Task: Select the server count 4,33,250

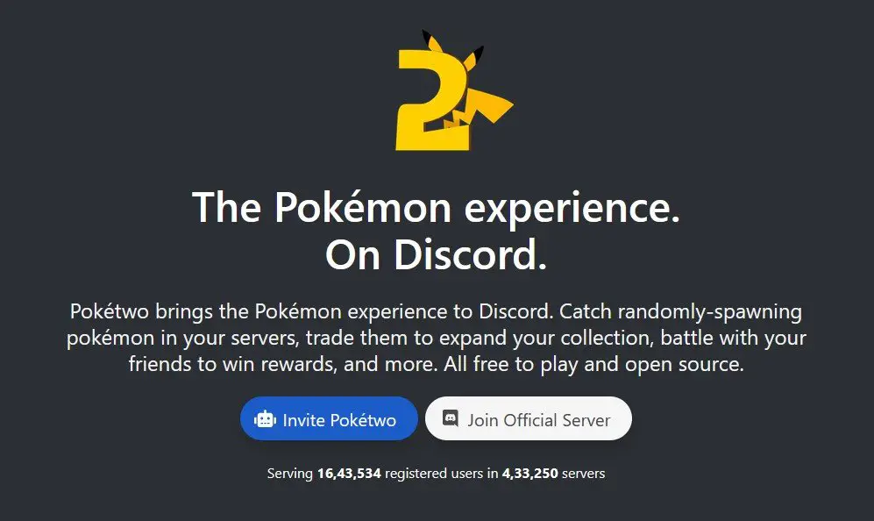Action: 530,474
